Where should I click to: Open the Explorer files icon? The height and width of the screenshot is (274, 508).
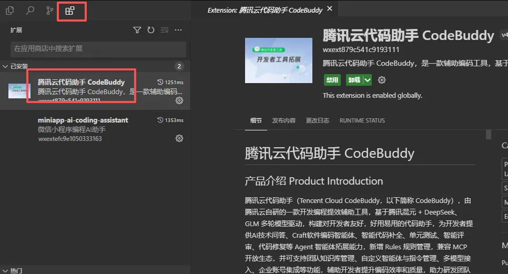click(x=9, y=11)
